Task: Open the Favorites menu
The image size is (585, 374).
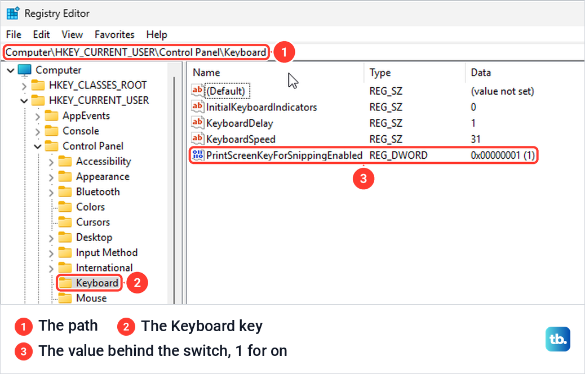Action: click(x=114, y=35)
